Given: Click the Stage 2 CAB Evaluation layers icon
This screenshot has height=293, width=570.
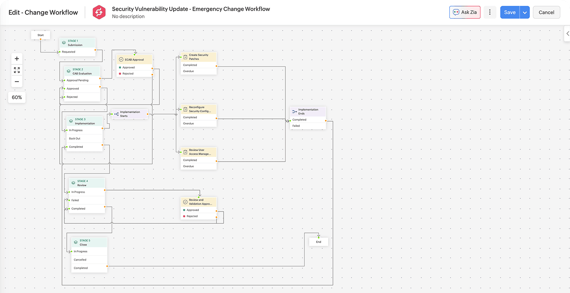Looking at the screenshot, I should click(68, 71).
